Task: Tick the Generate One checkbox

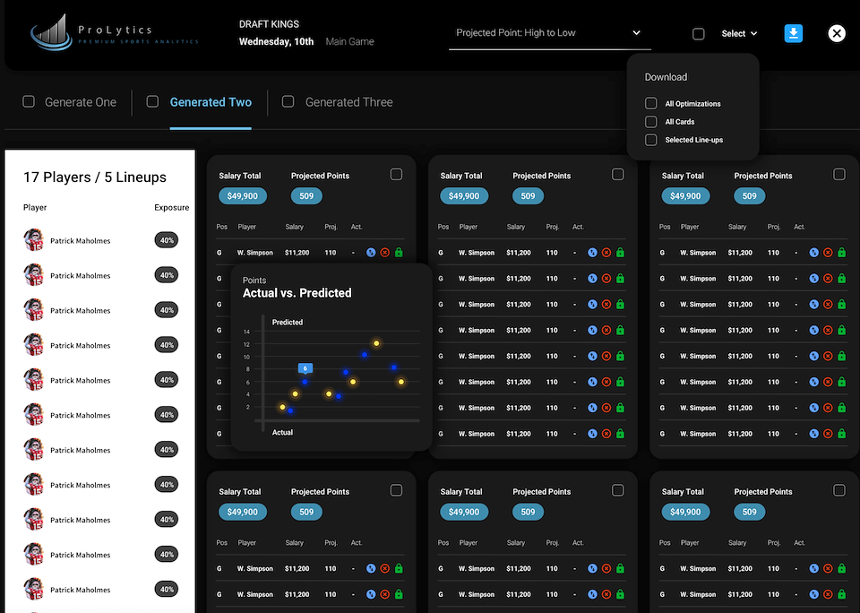Action: point(29,101)
